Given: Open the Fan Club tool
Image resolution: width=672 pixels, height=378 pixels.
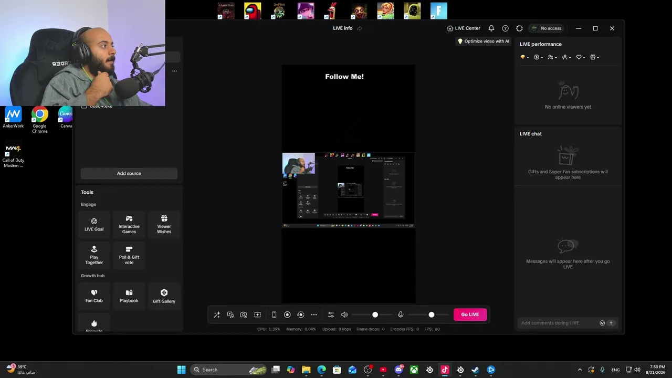Looking at the screenshot, I should (x=94, y=296).
